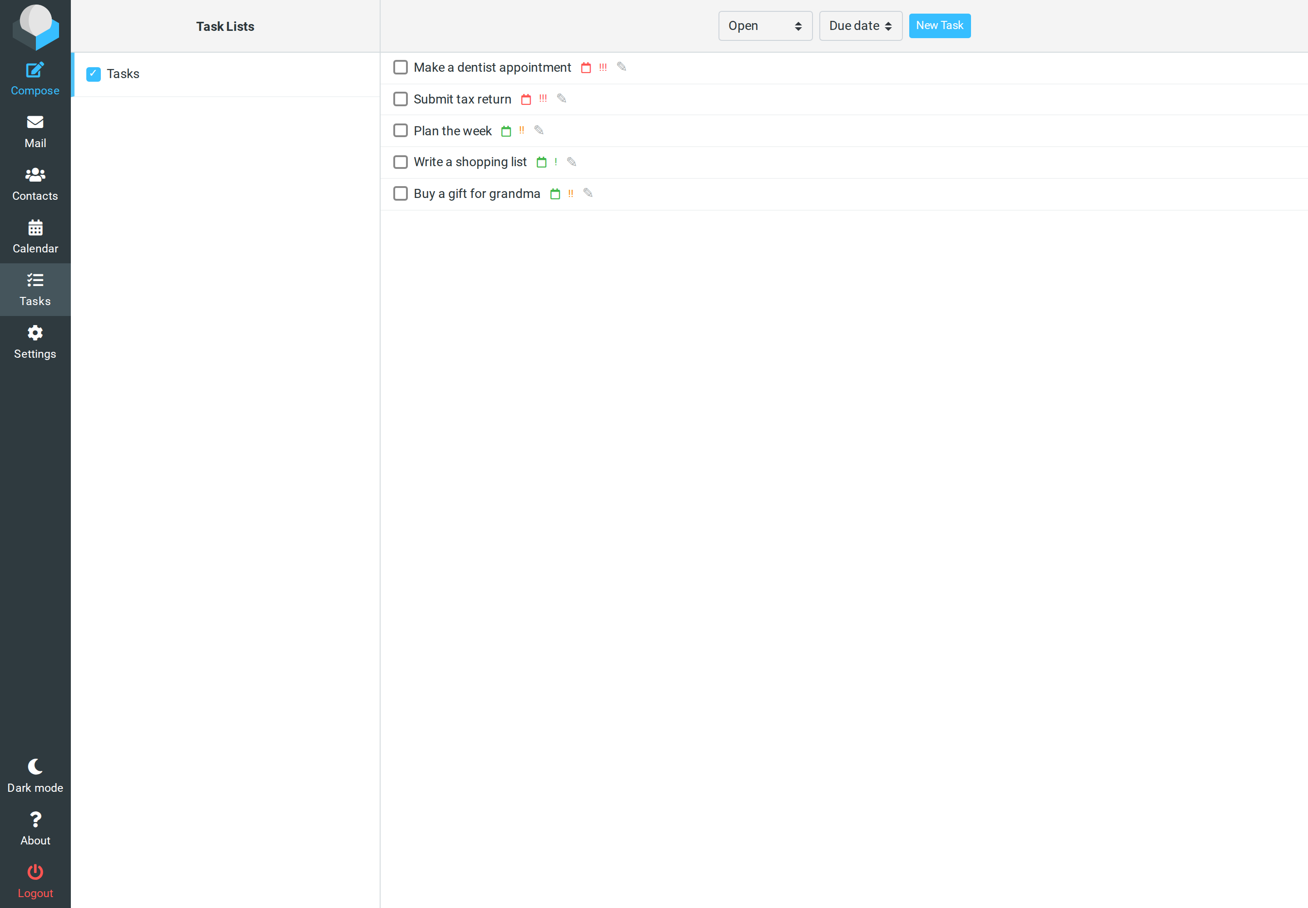Edit pencil for Make a dentist appointment

pos(622,67)
